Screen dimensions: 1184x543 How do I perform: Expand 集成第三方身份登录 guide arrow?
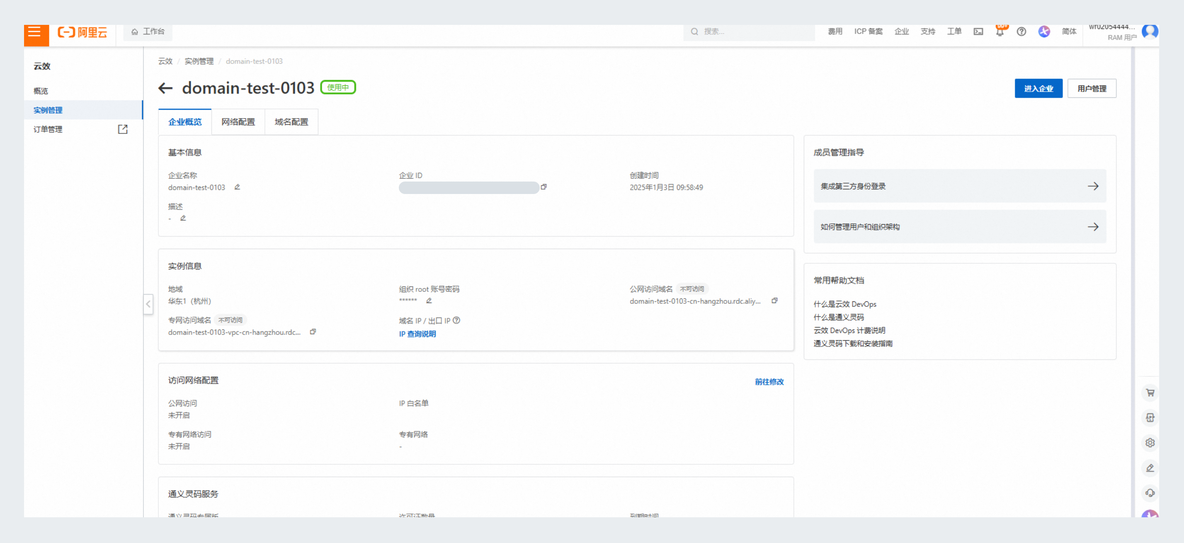click(1093, 186)
